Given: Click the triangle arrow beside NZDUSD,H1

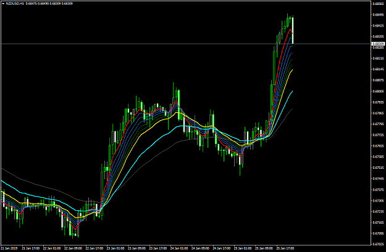Looking at the screenshot, I should tap(3, 4).
